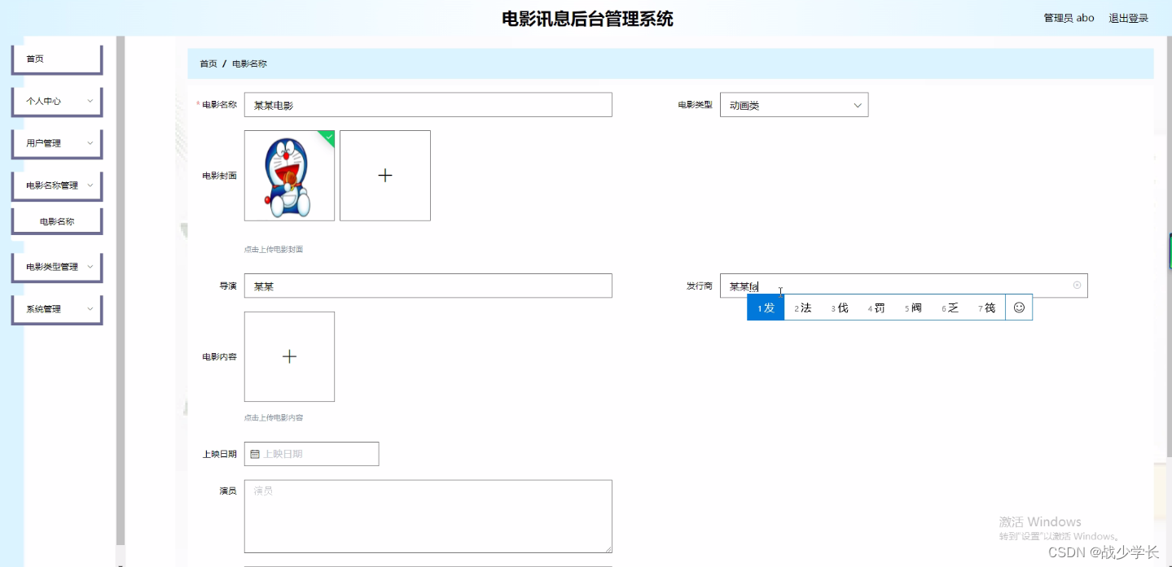This screenshot has width=1172, height=567.
Task: Click the Doraemon cover thumbnail
Action: [x=289, y=176]
